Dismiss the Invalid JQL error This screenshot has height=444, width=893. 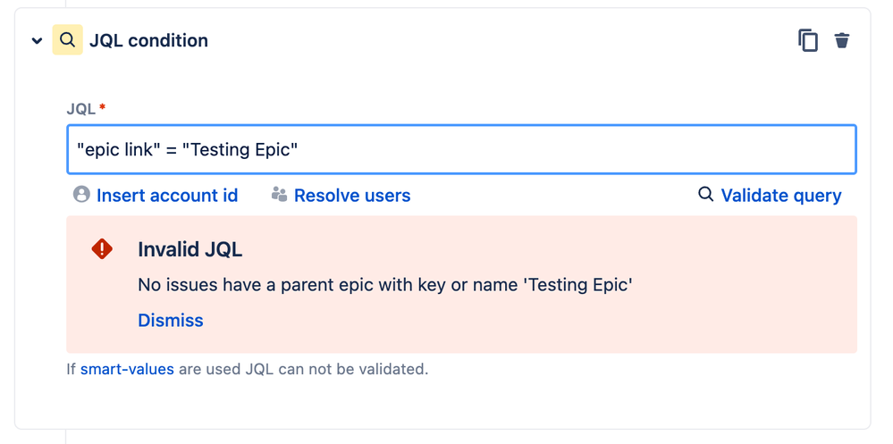click(171, 320)
